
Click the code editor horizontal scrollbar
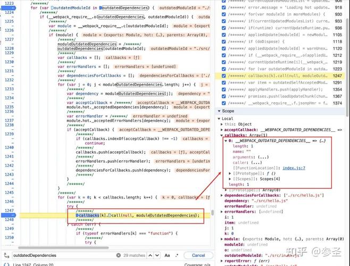tap(63, 248)
